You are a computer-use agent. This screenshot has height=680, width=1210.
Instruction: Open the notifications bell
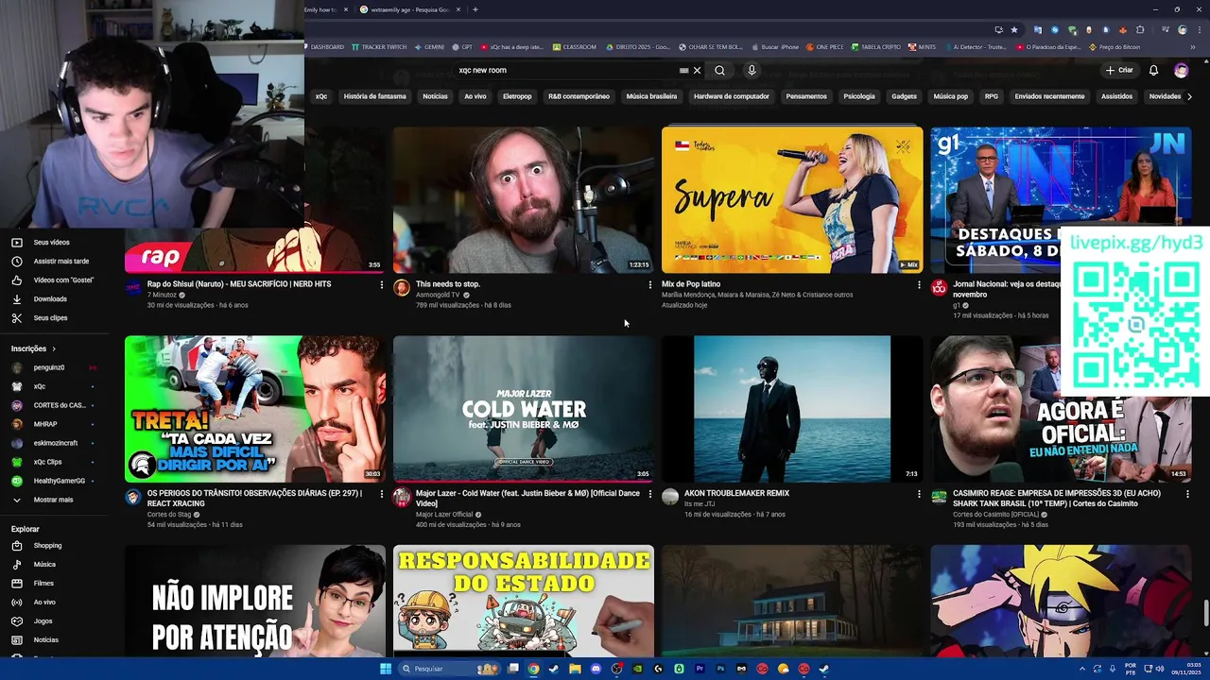[1153, 70]
